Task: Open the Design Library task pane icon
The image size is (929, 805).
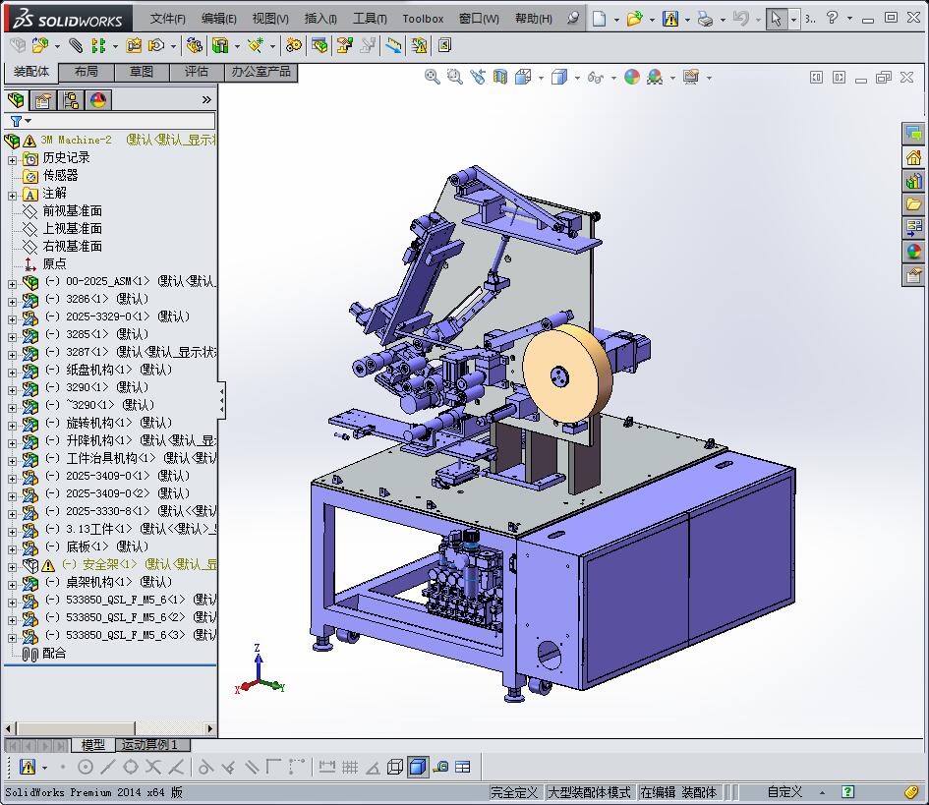Action: [913, 181]
